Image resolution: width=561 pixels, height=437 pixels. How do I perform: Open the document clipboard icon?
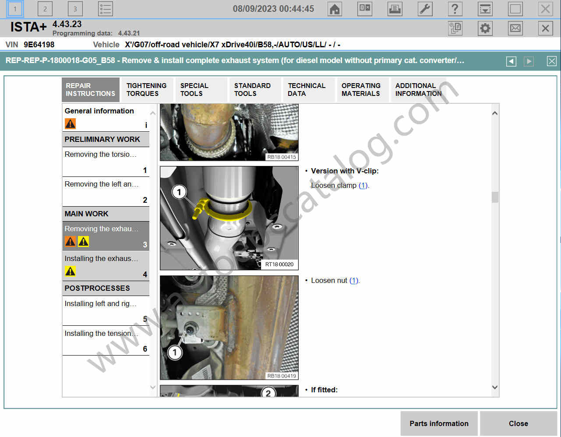(x=455, y=28)
